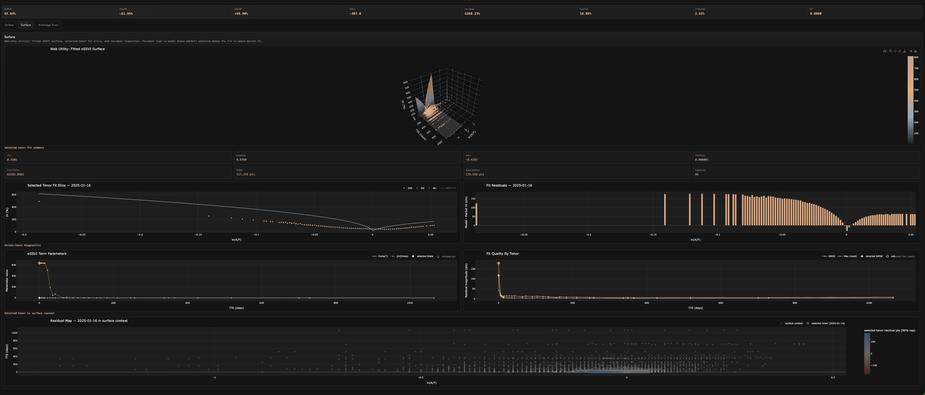925x395 pixels.
Task: Activate the turntable rotation tool icon
Action: (905, 51)
